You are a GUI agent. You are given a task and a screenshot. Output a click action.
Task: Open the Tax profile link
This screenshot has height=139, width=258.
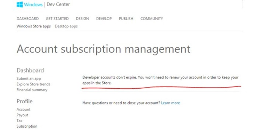click(20, 121)
